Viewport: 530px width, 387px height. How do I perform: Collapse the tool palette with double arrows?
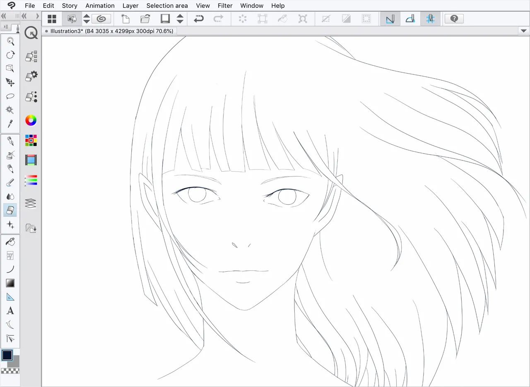tap(3, 16)
